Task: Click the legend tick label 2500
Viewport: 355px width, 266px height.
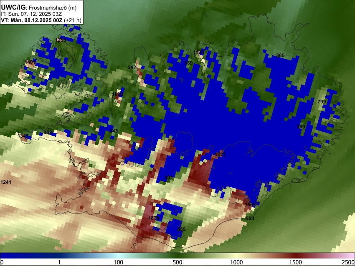Action: pos(348,262)
